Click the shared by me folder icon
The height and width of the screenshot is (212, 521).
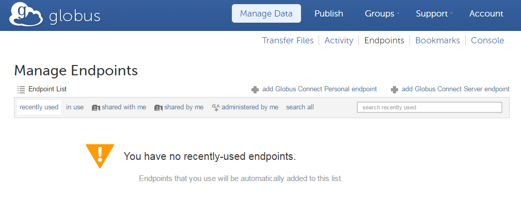[159, 107]
